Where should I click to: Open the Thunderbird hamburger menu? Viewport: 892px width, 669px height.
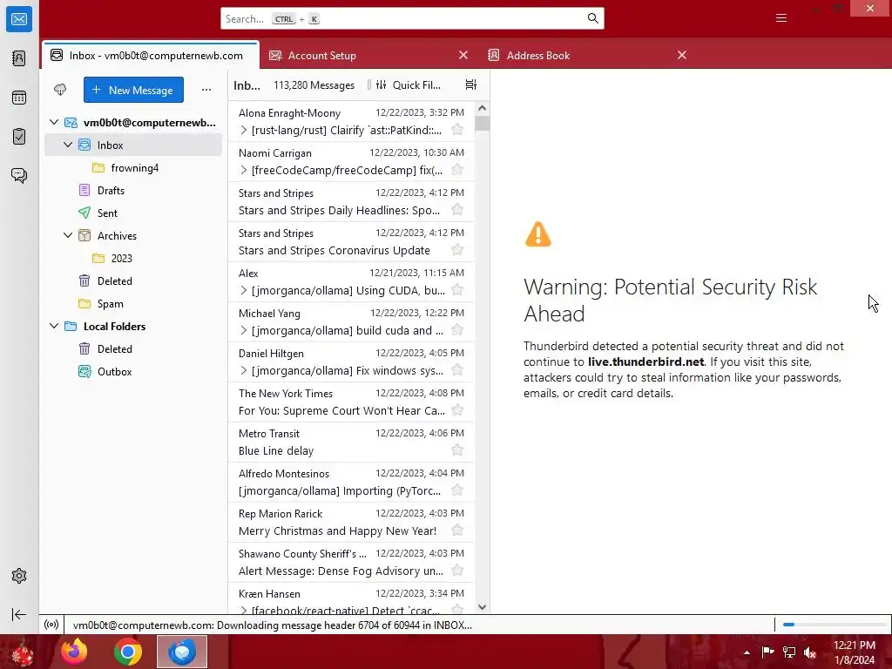781,18
